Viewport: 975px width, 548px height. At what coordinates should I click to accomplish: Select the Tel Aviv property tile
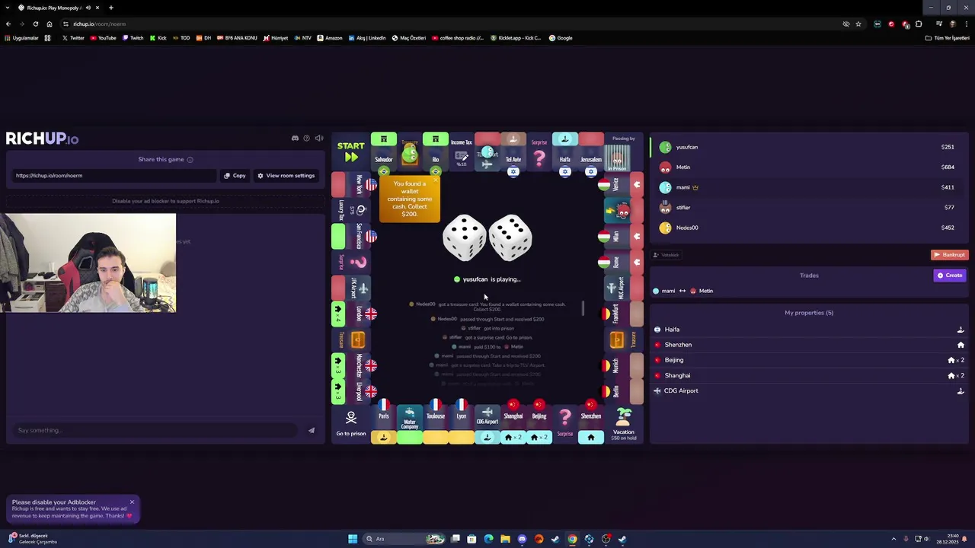click(x=513, y=152)
